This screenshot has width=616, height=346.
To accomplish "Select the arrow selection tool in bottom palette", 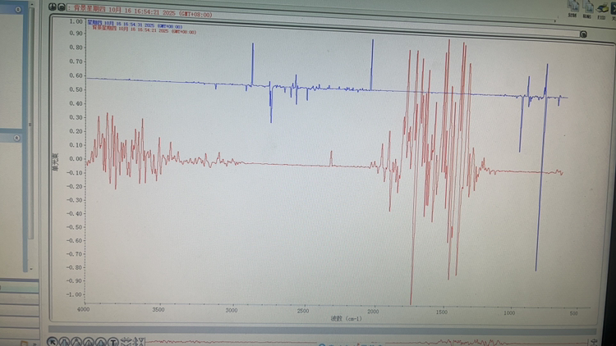I will click(x=53, y=342).
